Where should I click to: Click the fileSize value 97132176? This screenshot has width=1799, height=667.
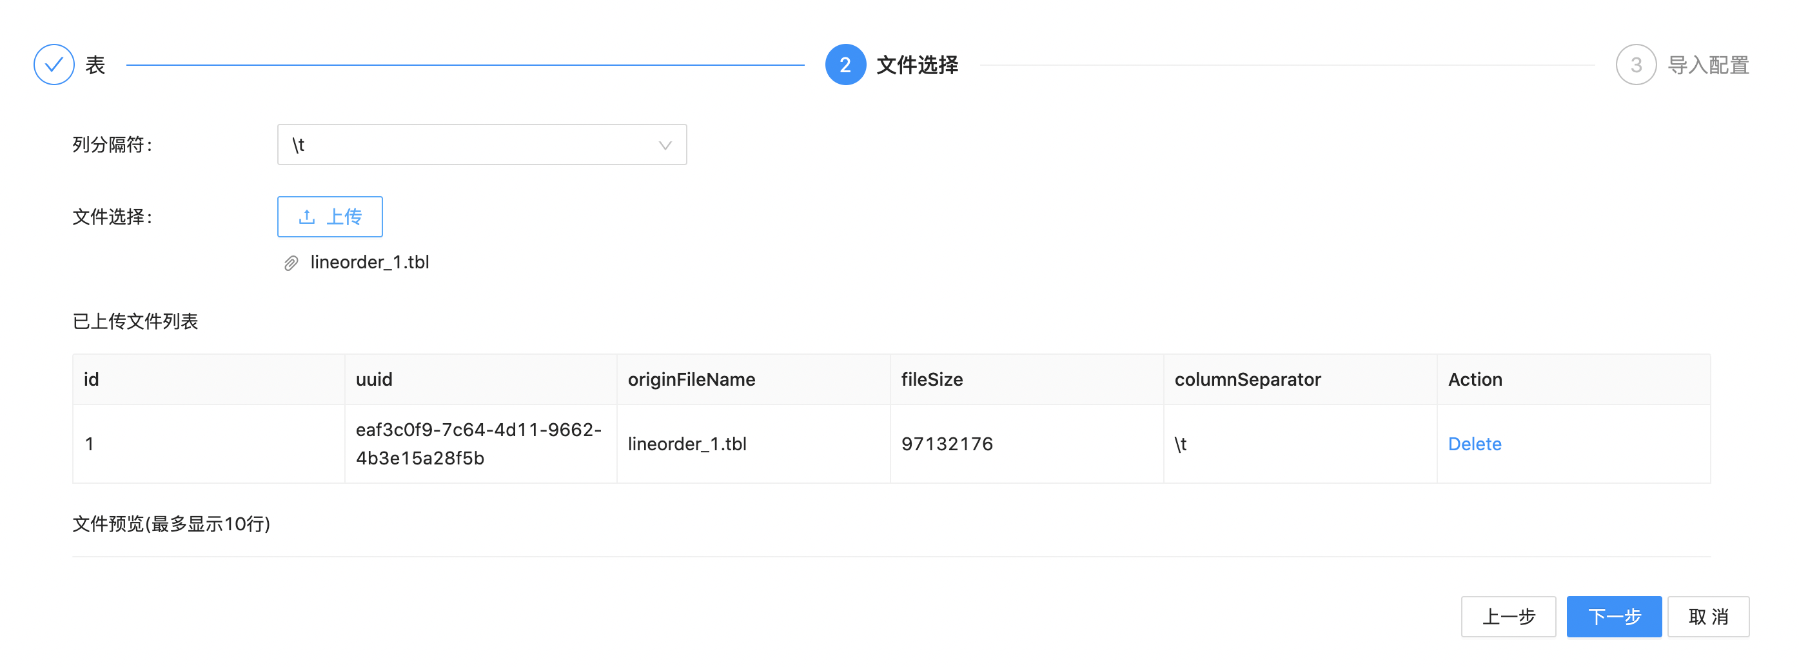[x=947, y=444]
